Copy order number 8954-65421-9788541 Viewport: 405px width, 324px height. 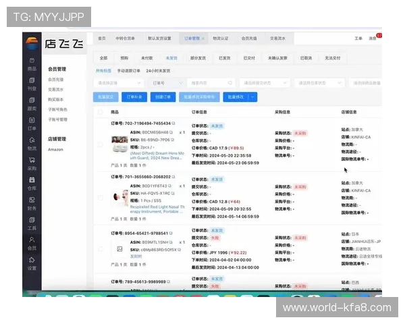coord(171,233)
